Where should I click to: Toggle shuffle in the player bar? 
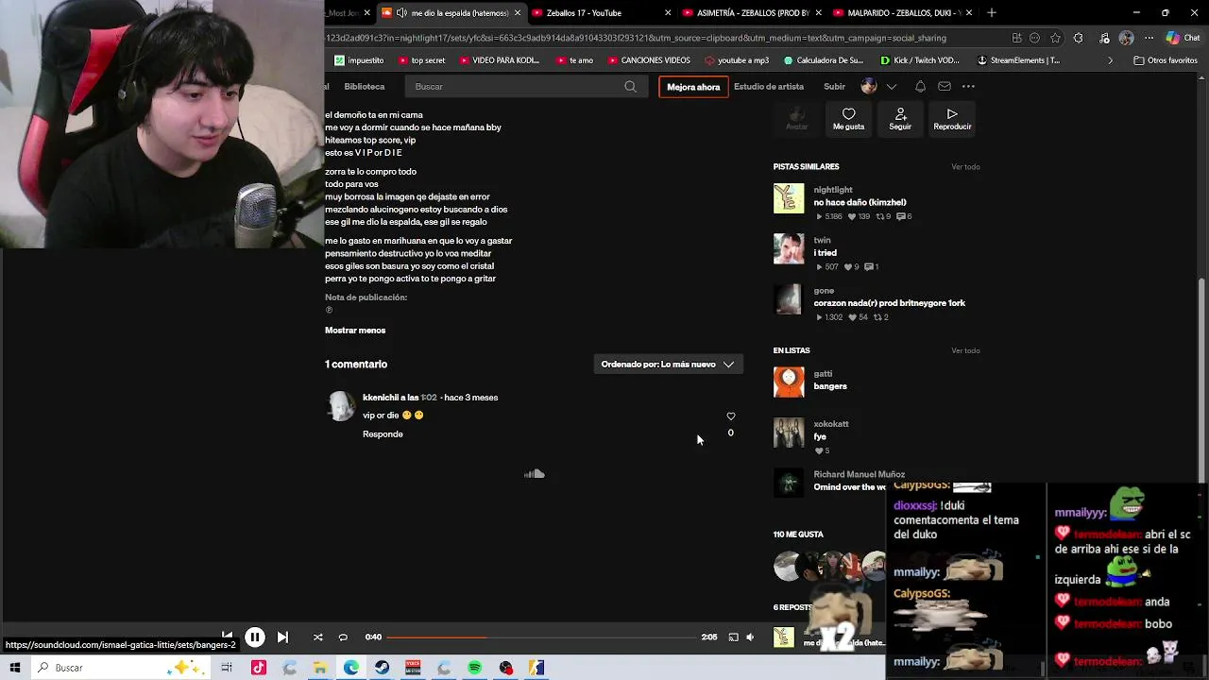click(317, 637)
